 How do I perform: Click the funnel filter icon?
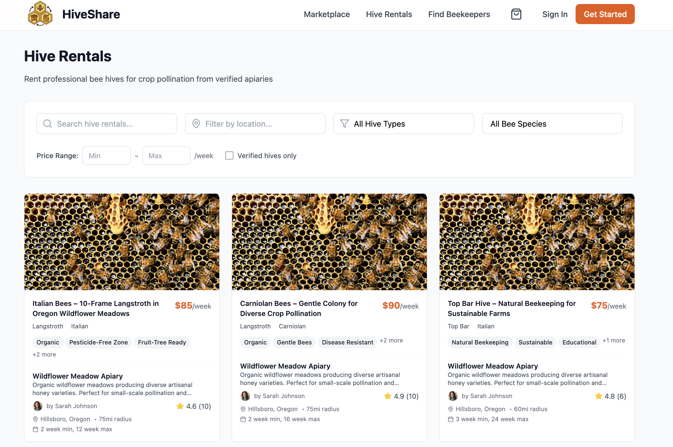(345, 124)
